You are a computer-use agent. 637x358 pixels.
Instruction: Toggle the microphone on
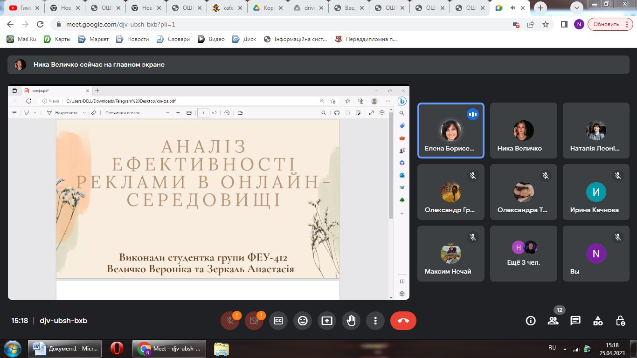[x=230, y=321]
